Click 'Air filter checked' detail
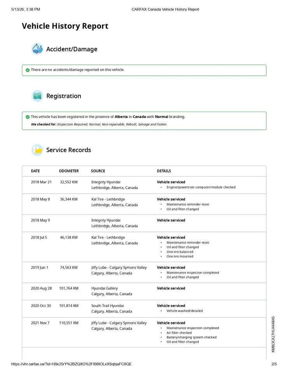Screen dimensions: 288x373 click(x=179, y=333)
